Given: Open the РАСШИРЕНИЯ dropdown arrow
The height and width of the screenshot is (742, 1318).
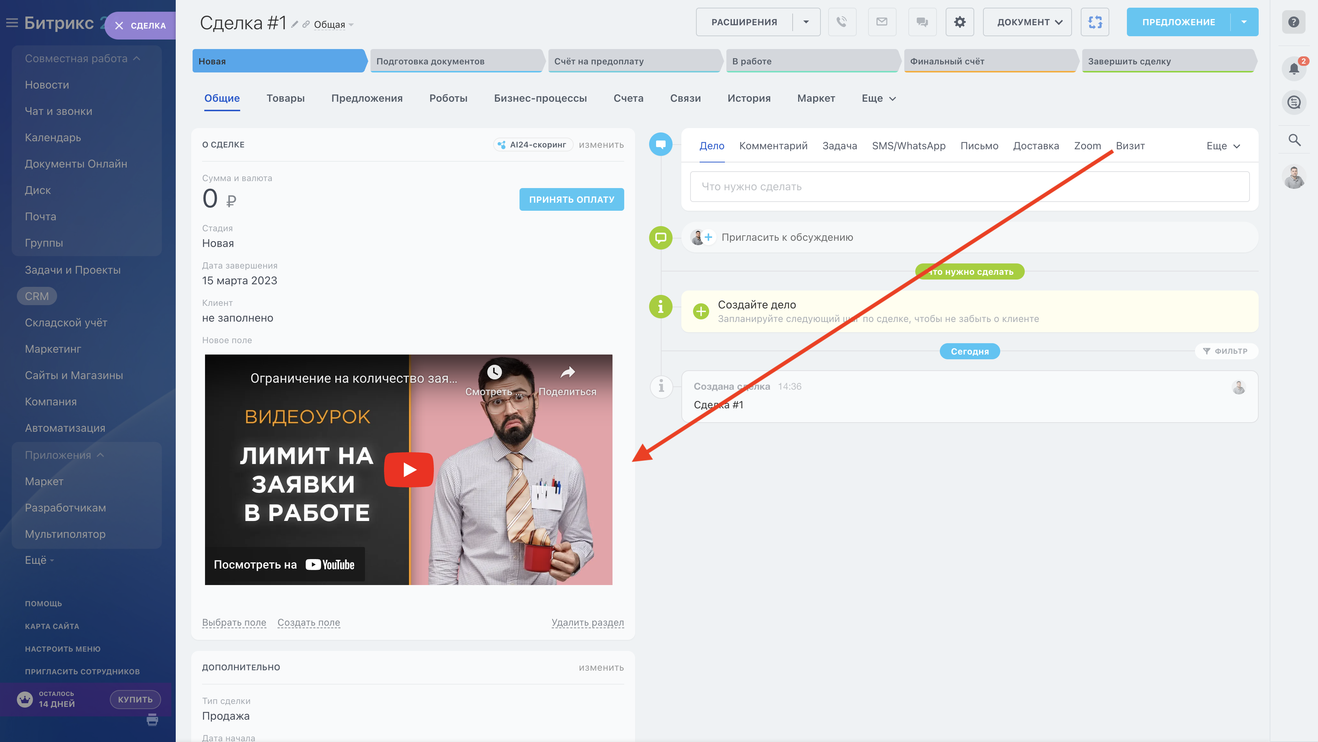Looking at the screenshot, I should click(x=806, y=22).
